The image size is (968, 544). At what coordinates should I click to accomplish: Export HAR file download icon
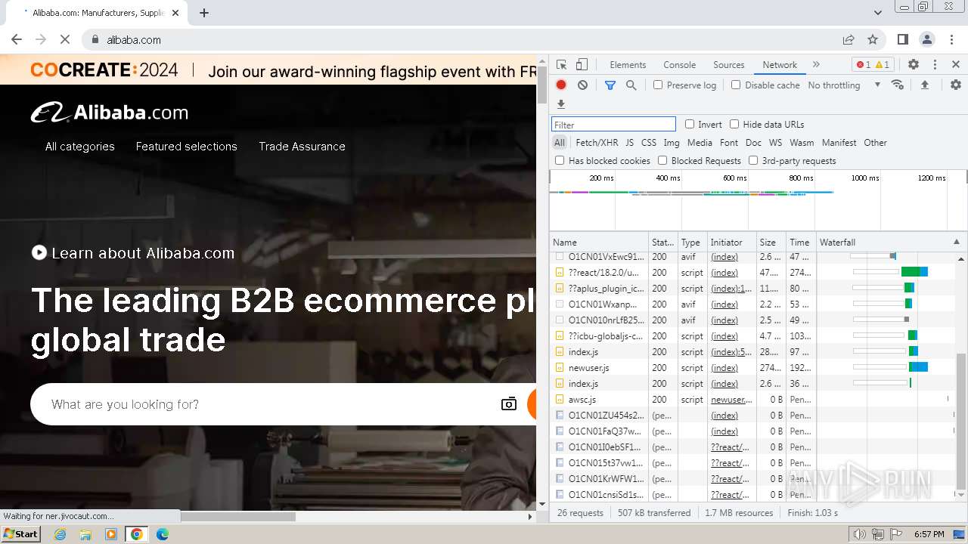pyautogui.click(x=561, y=104)
